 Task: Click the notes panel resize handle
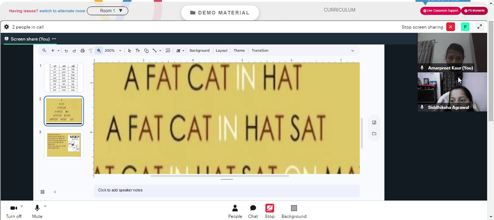[227, 179]
